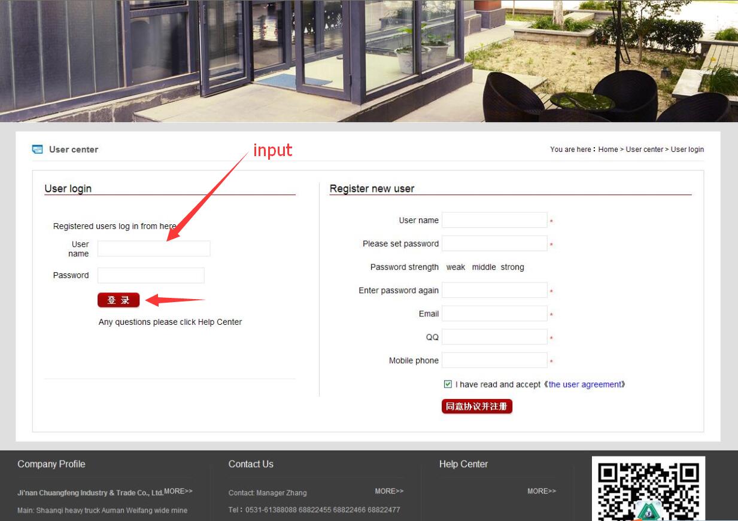Click the agree and register button
This screenshot has width=738, height=521.
coord(477,407)
